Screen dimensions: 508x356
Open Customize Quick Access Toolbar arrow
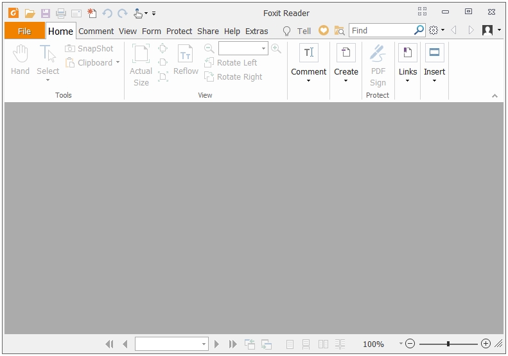tap(154, 13)
